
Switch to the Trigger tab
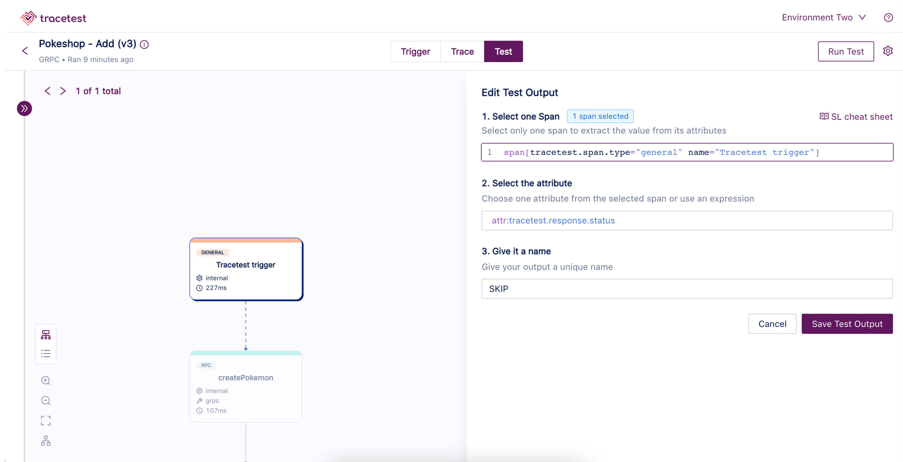[x=415, y=51]
